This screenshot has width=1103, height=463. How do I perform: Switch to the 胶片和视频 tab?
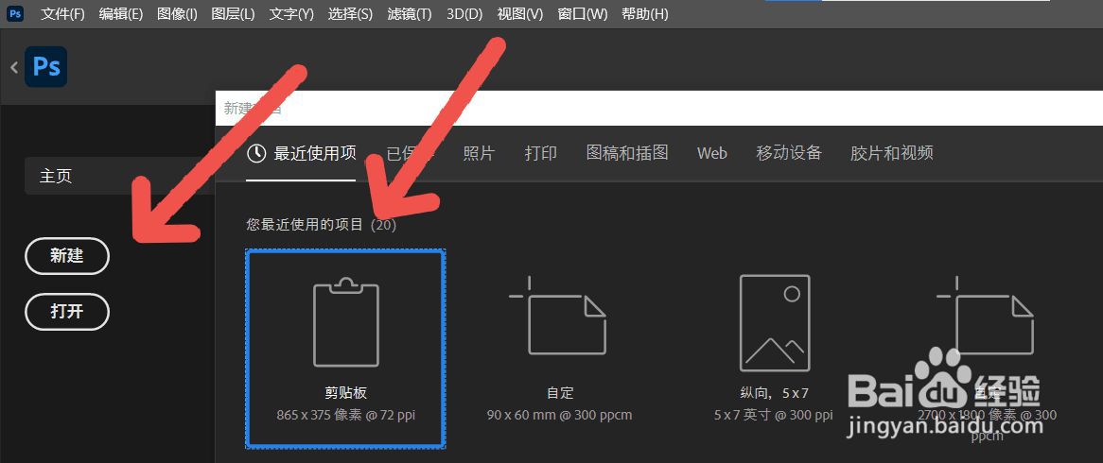click(891, 153)
